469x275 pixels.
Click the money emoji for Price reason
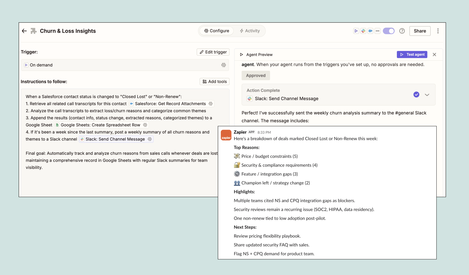[x=237, y=156]
